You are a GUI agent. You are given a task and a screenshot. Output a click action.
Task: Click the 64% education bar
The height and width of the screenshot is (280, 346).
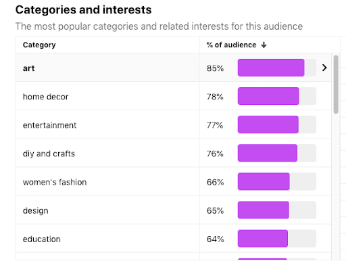263,239
